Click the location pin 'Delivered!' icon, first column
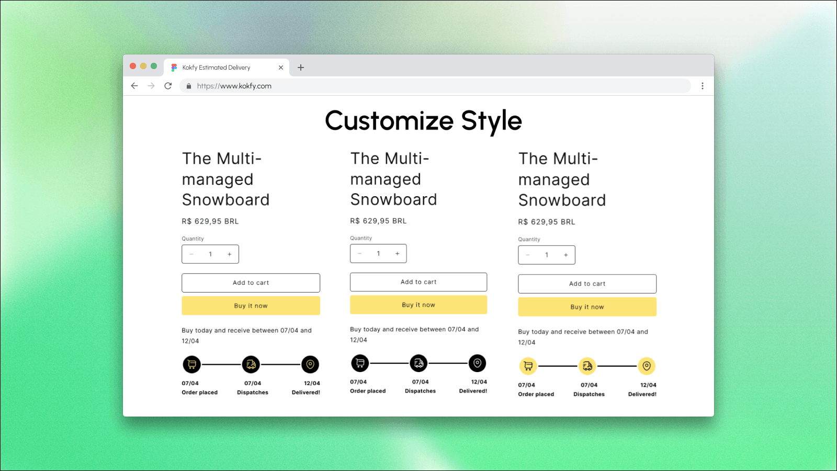This screenshot has width=837, height=471. (310, 364)
